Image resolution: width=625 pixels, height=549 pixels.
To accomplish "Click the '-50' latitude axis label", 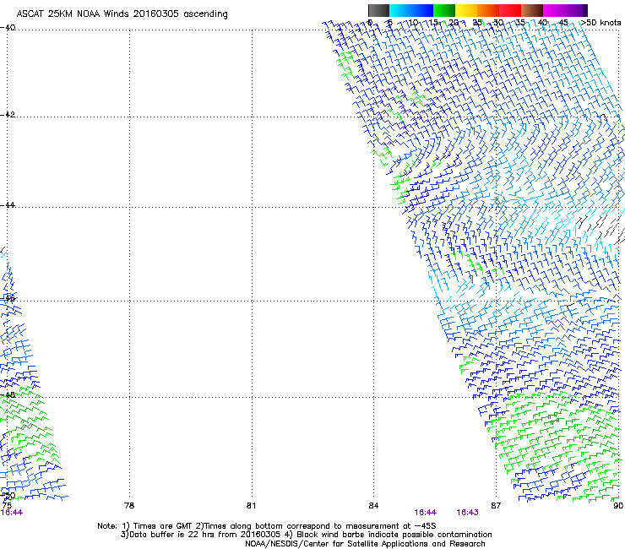I will (8, 496).
